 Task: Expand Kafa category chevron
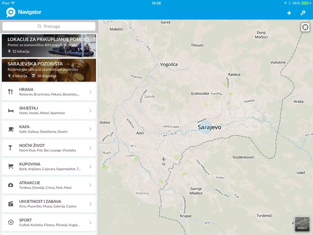point(90,129)
